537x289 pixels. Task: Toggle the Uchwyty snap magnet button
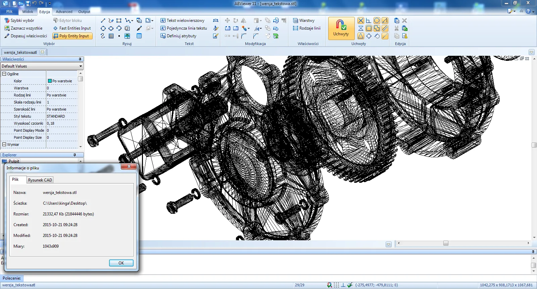tap(341, 28)
